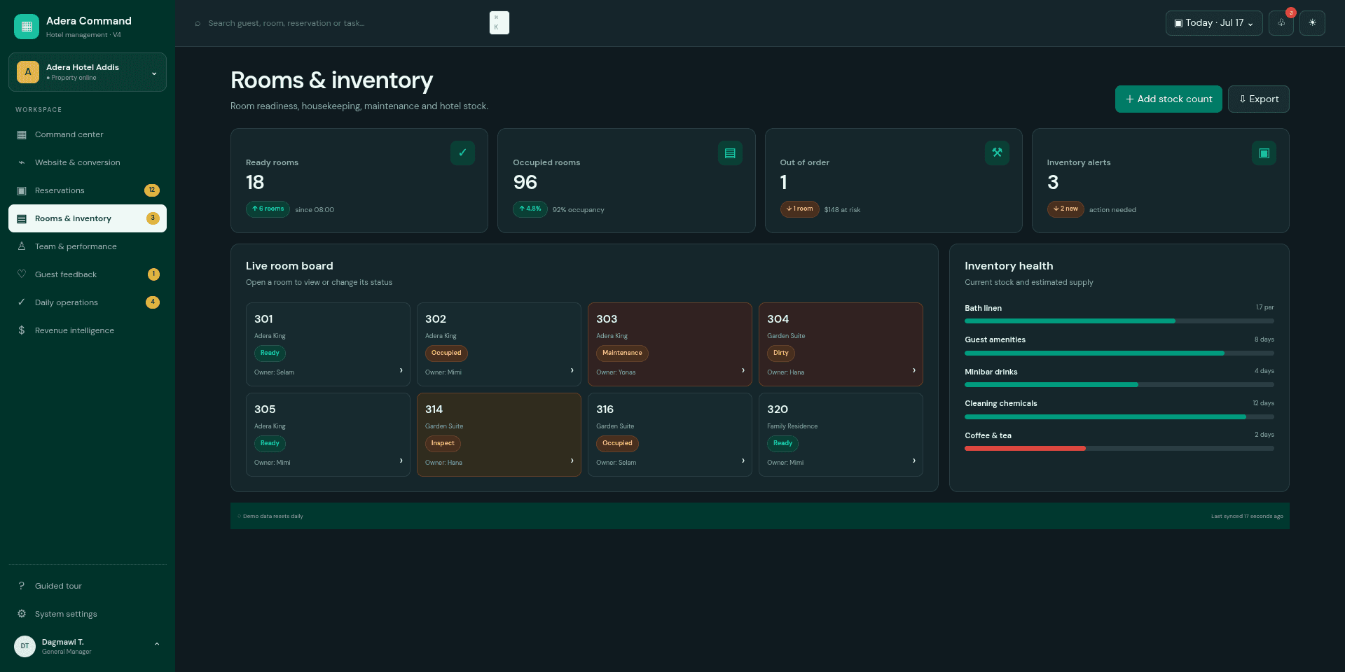Image resolution: width=1345 pixels, height=672 pixels.
Task: Click the Team & performance sidebar icon
Action: point(22,246)
